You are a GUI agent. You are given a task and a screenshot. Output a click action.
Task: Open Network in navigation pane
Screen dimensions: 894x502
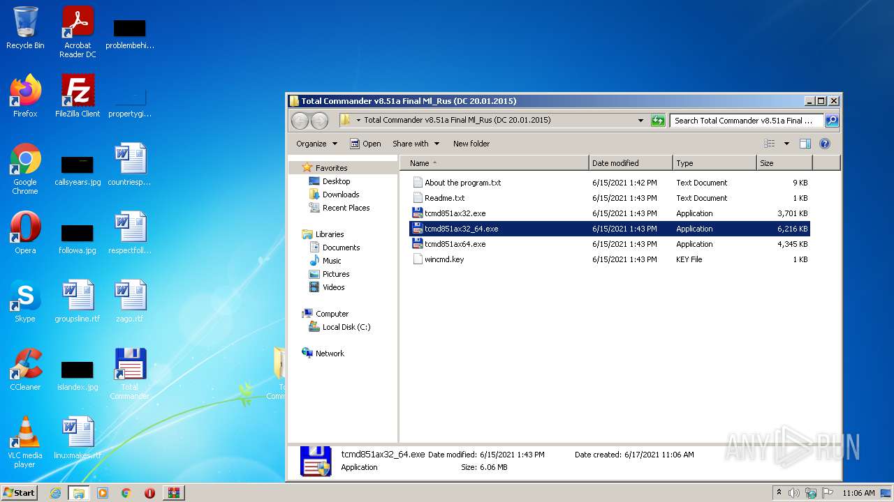tap(330, 353)
